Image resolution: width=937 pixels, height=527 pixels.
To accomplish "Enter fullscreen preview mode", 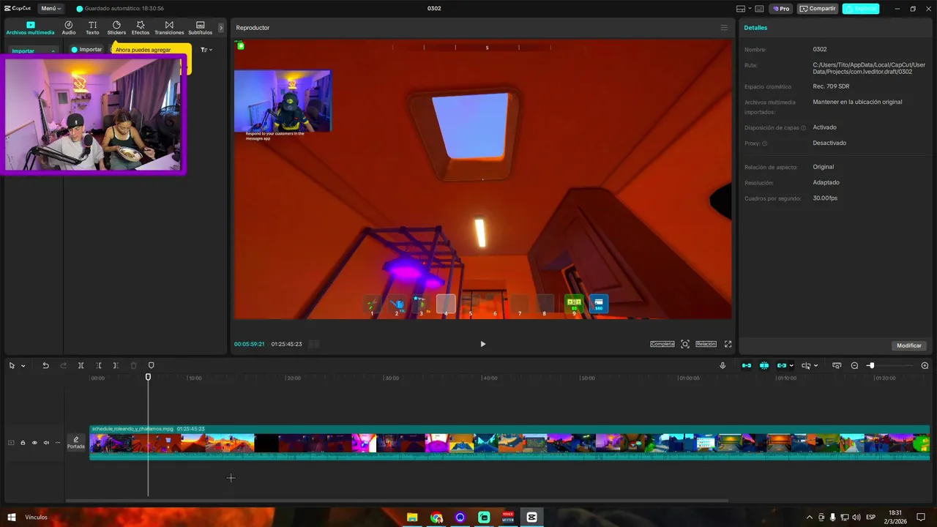I will pos(728,344).
